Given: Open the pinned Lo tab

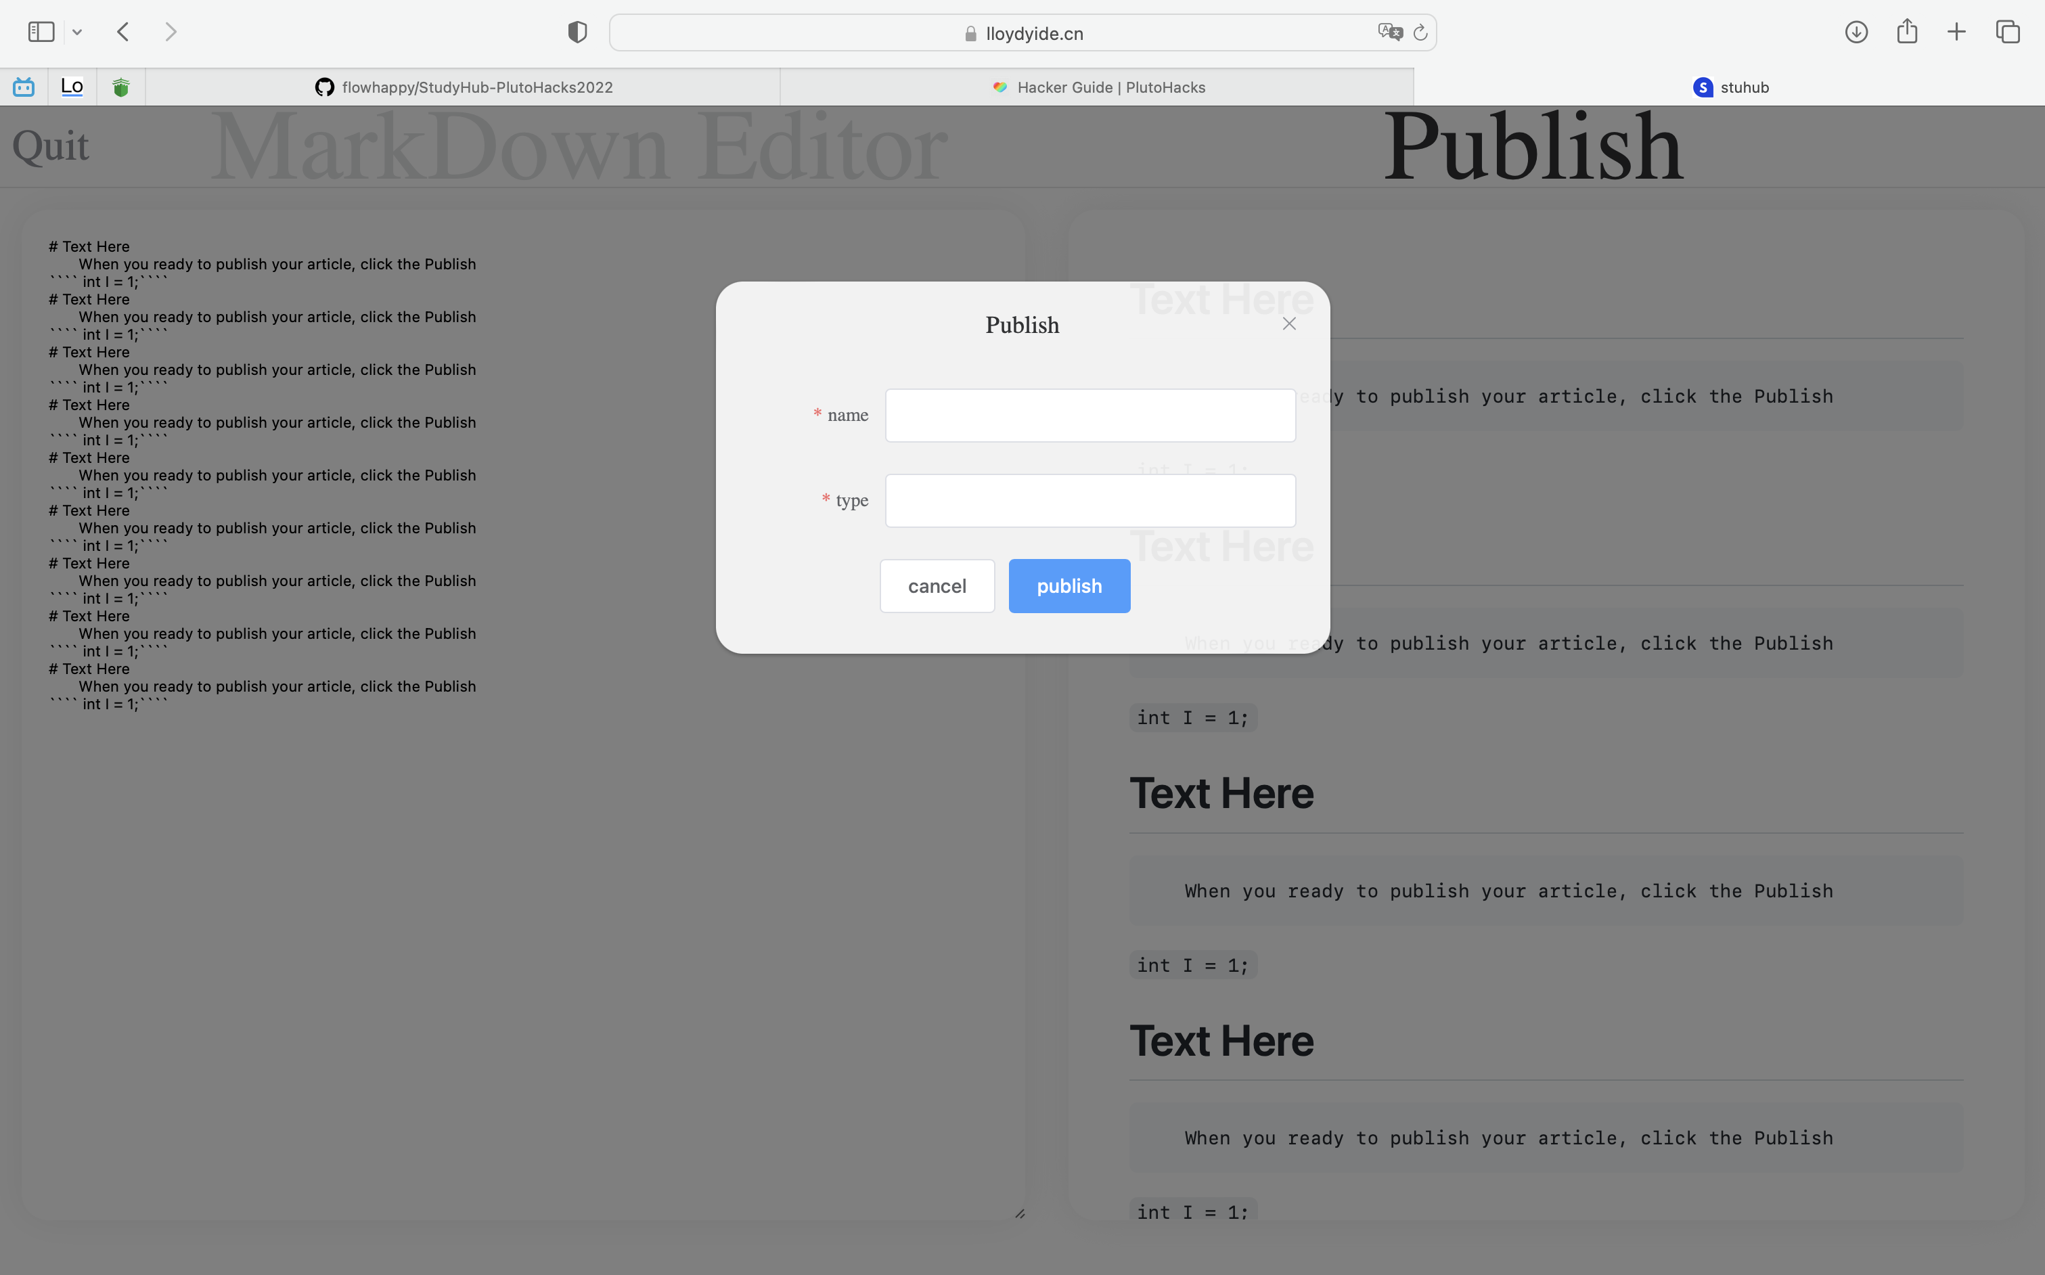Looking at the screenshot, I should click(x=72, y=87).
